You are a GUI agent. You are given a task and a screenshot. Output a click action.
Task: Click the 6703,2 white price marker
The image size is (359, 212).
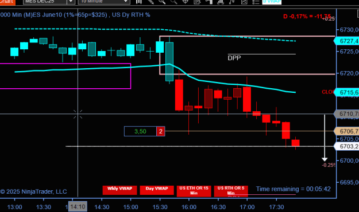click(346, 146)
